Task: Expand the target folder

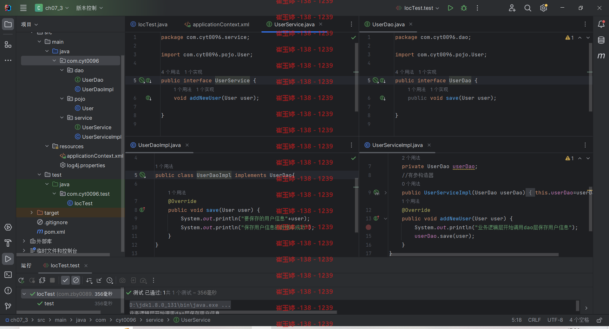Action: 31,213
